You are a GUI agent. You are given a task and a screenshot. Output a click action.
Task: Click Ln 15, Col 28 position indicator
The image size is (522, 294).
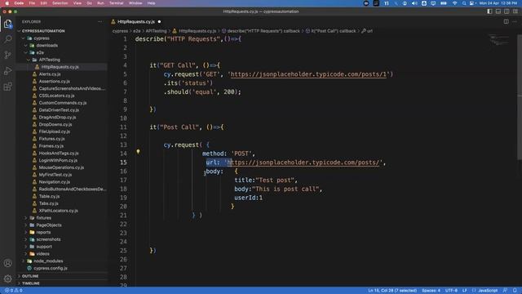pyautogui.click(x=392, y=291)
